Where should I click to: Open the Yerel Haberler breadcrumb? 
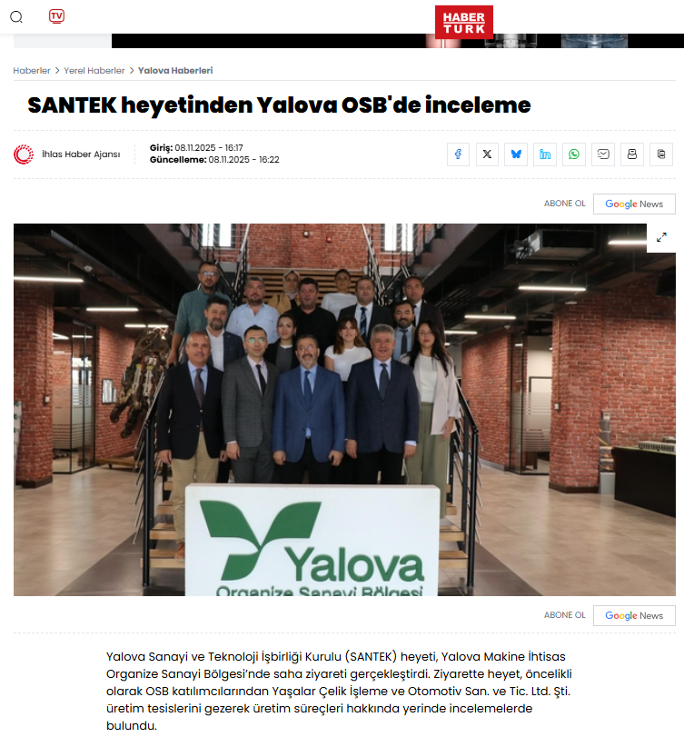(94, 71)
